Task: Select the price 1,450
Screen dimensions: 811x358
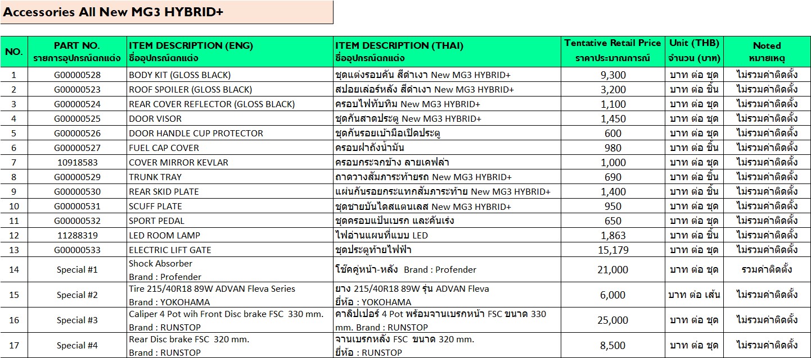Action: [x=612, y=118]
